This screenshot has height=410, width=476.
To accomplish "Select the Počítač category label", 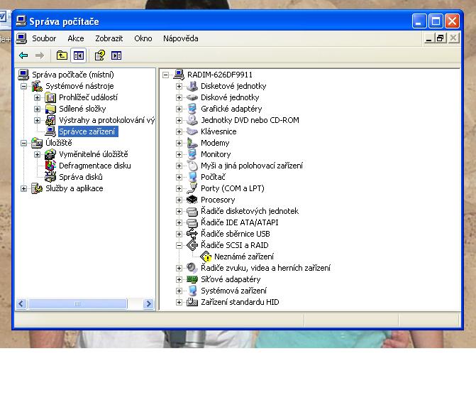I will (213, 177).
